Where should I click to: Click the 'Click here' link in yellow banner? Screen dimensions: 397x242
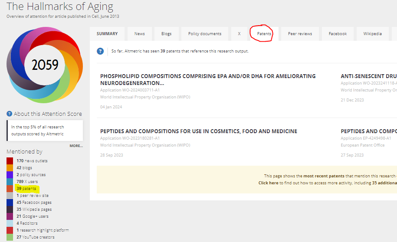(268, 183)
